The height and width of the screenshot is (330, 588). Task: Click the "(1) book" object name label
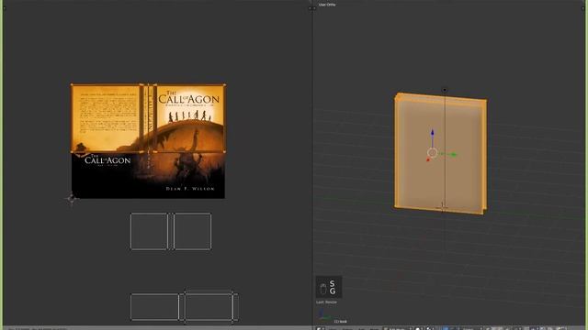[341, 322]
